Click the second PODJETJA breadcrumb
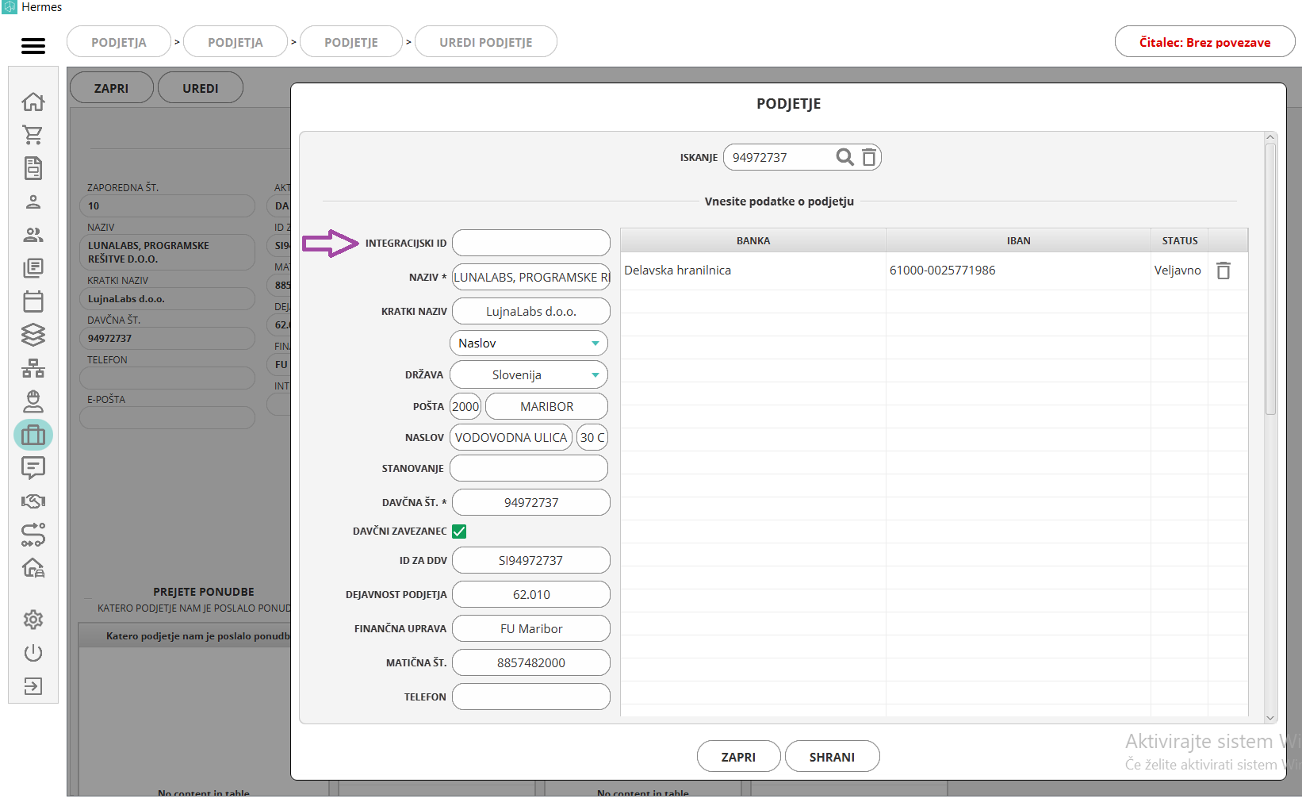This screenshot has width=1302, height=806. pyautogui.click(x=236, y=42)
